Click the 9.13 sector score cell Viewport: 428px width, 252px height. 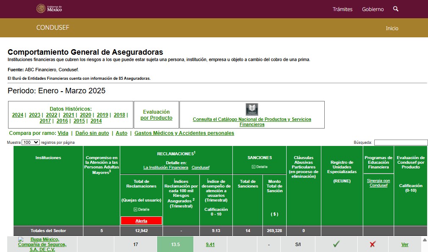coord(216,231)
